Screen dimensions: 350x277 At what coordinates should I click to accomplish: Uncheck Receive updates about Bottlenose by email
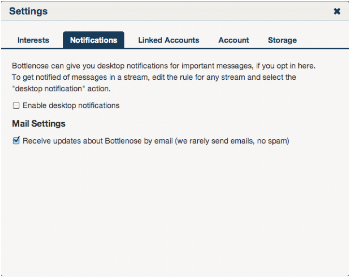(x=16, y=141)
